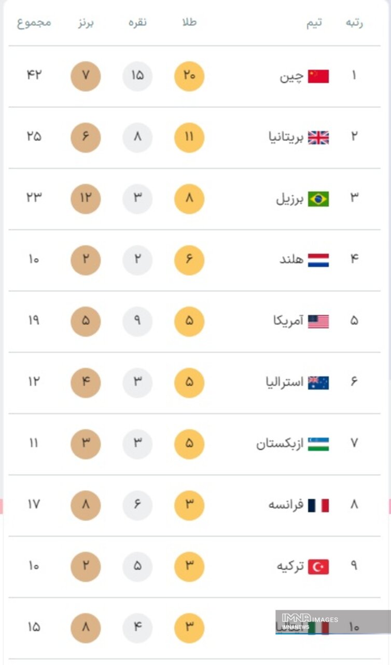Click the Uzbekistan flag icon

(x=318, y=444)
